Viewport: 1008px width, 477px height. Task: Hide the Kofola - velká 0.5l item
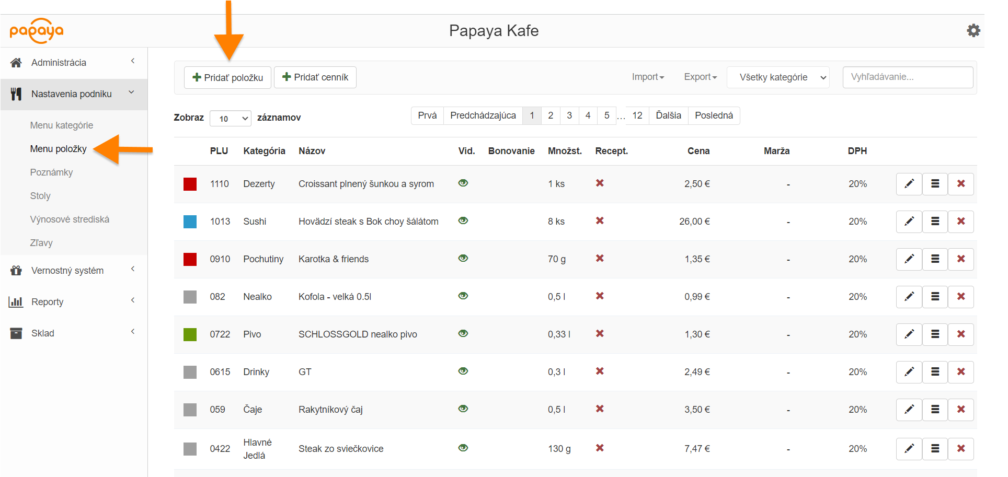tap(463, 296)
